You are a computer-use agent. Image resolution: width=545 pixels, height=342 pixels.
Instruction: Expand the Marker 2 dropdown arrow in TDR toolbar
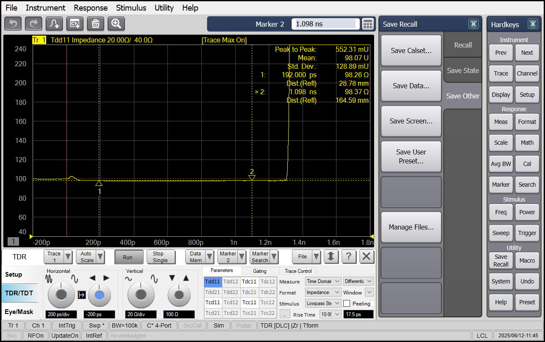pyautogui.click(x=242, y=257)
